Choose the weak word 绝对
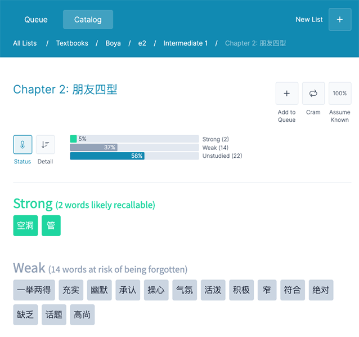Image resolution: width=359 pixels, height=337 pixels. 321,290
